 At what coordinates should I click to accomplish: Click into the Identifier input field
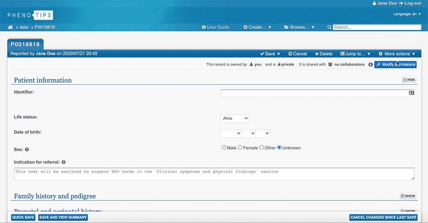(x=317, y=93)
